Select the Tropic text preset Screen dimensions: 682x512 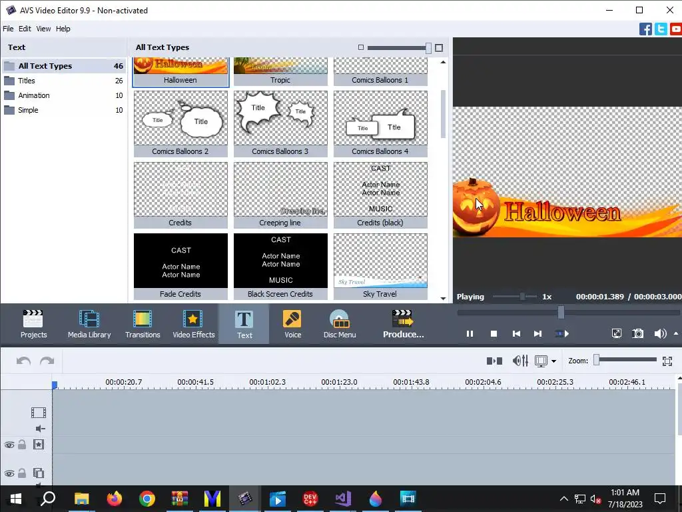click(x=280, y=71)
